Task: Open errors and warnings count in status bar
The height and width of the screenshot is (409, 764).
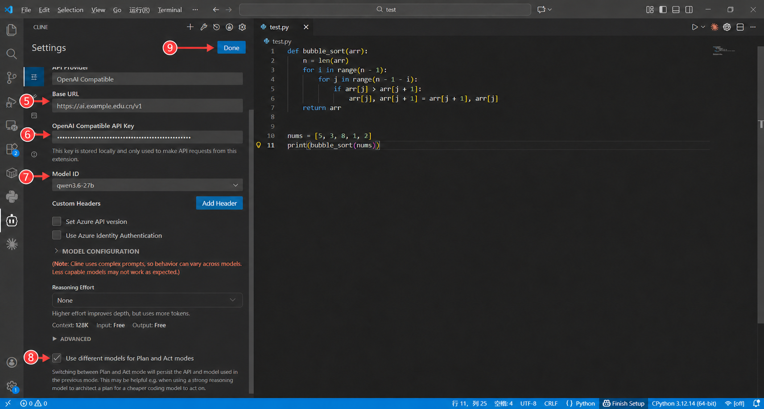Action: pos(34,403)
